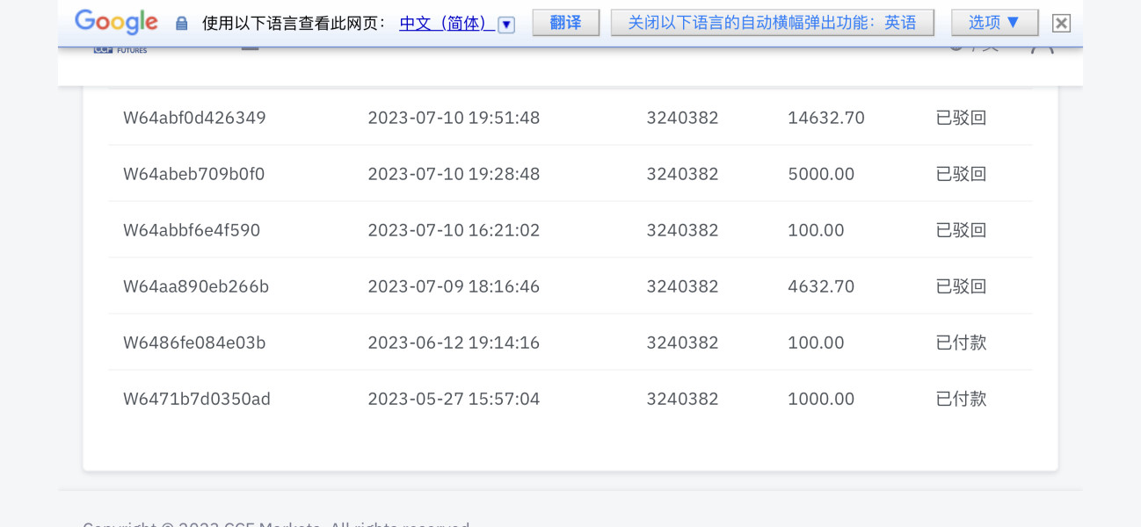Click timestamp 2023-07-10 19:28:48
This screenshot has width=1141, height=527.
pyautogui.click(x=454, y=174)
